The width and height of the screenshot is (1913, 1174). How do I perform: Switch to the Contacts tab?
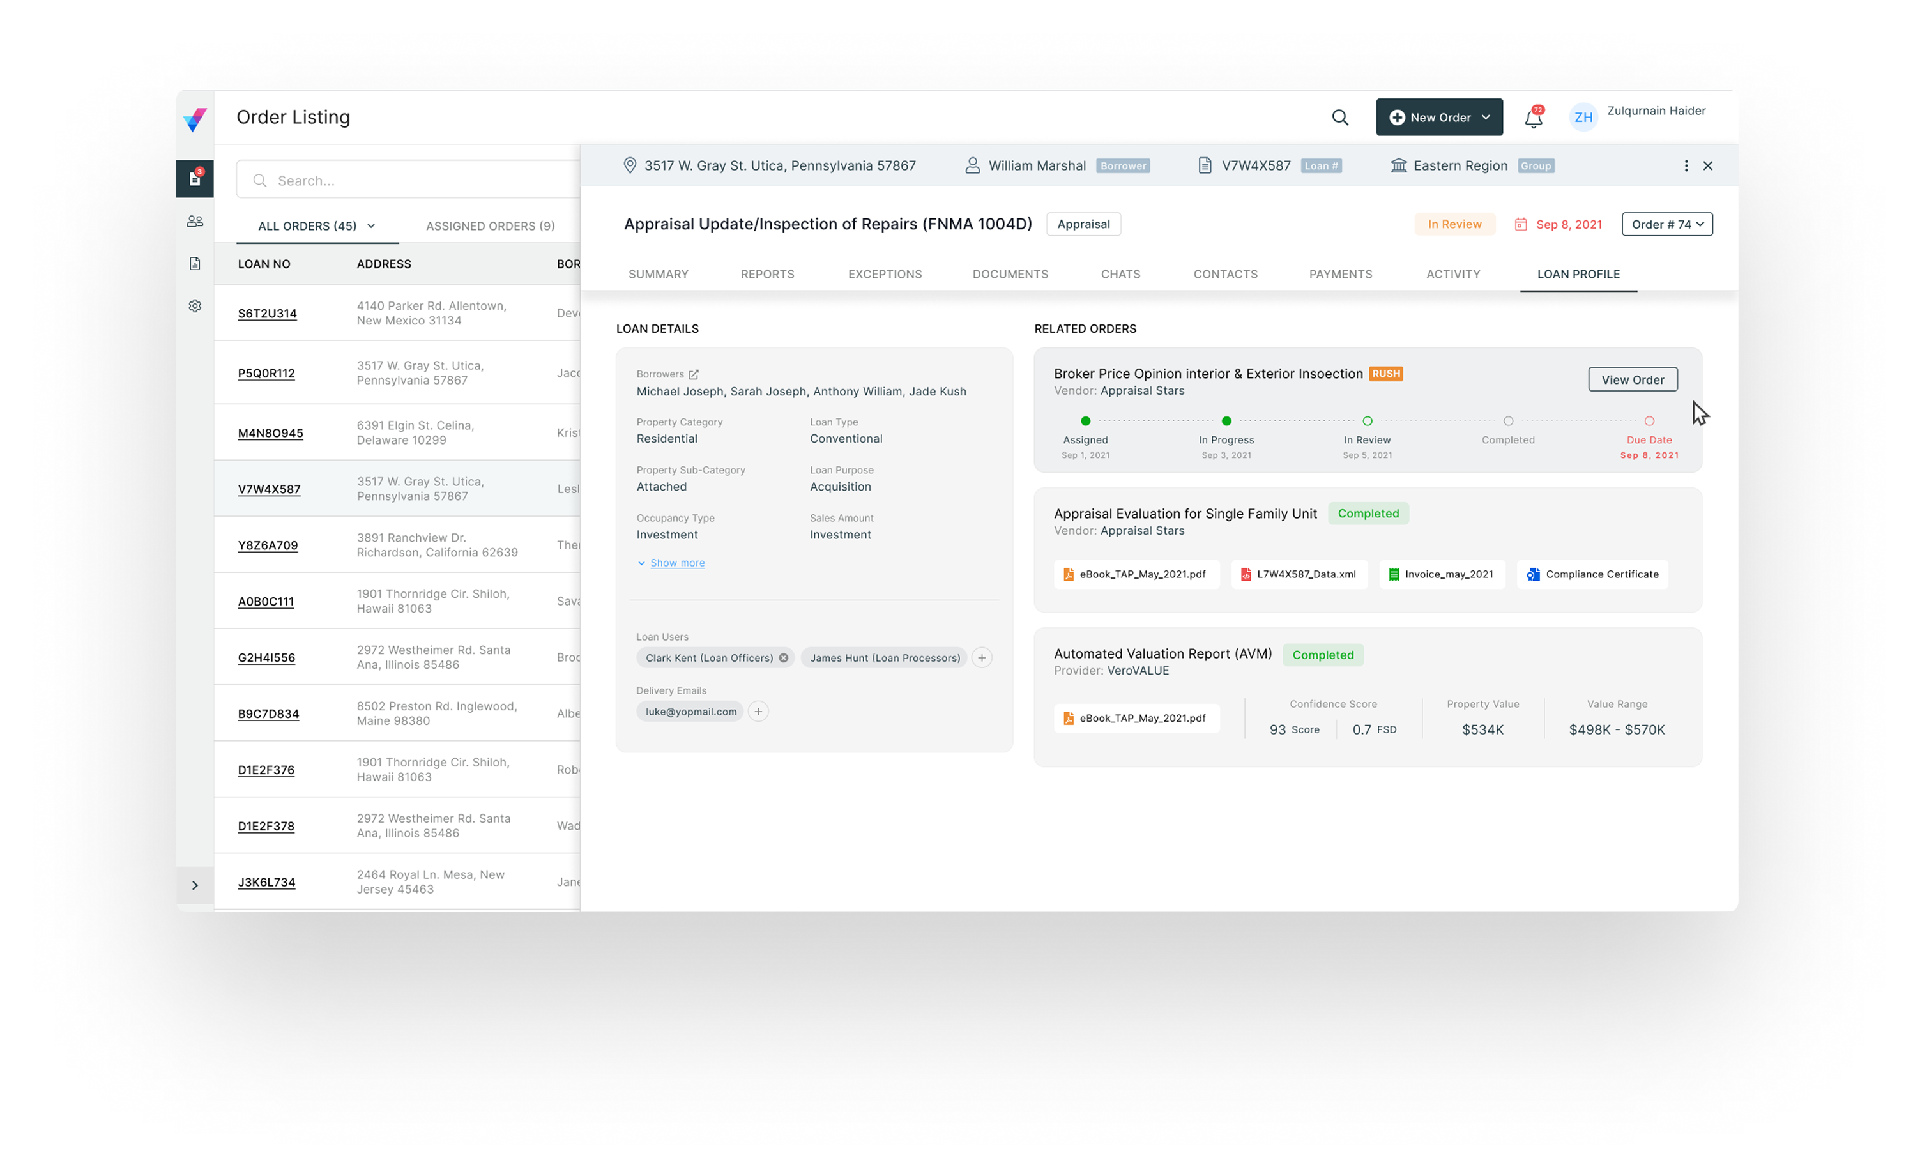pyautogui.click(x=1225, y=274)
